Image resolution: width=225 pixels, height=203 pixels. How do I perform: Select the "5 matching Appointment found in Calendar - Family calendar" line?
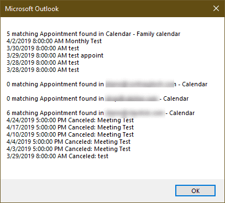click(x=93, y=34)
